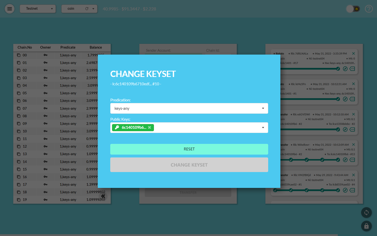
Task: Copy account for chain 14
Action: tap(19, 162)
